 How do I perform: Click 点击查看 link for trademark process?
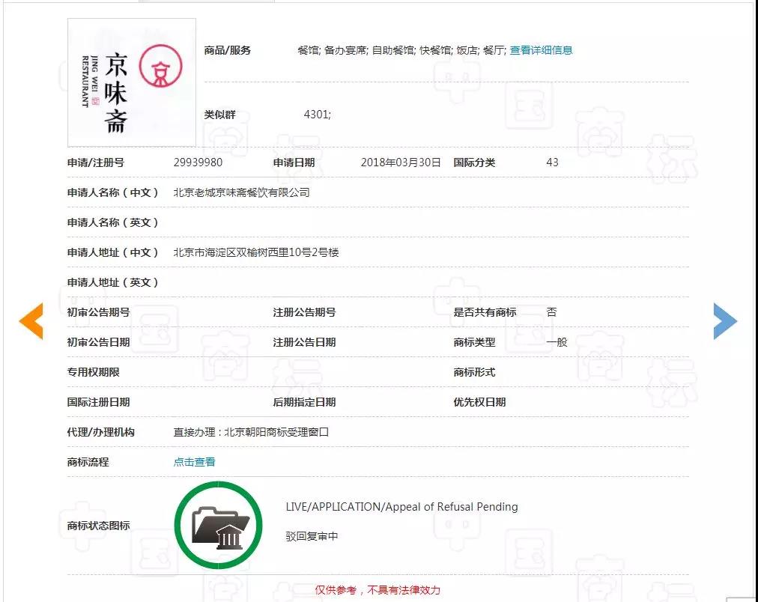[x=194, y=462]
